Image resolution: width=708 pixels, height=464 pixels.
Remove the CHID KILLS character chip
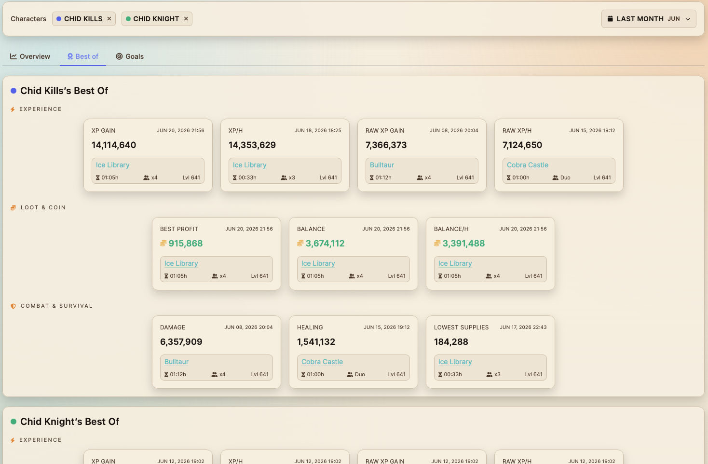(x=109, y=19)
